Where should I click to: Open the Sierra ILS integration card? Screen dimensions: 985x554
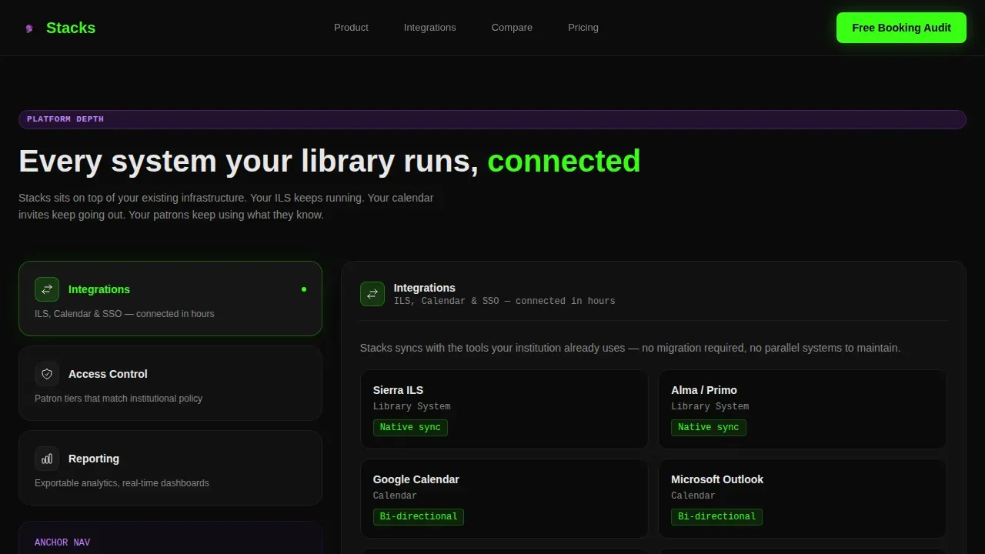click(504, 409)
